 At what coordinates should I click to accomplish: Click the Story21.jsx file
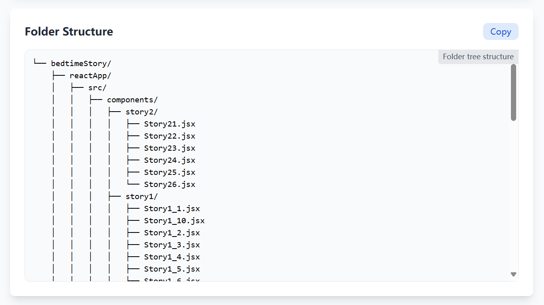pyautogui.click(x=169, y=124)
